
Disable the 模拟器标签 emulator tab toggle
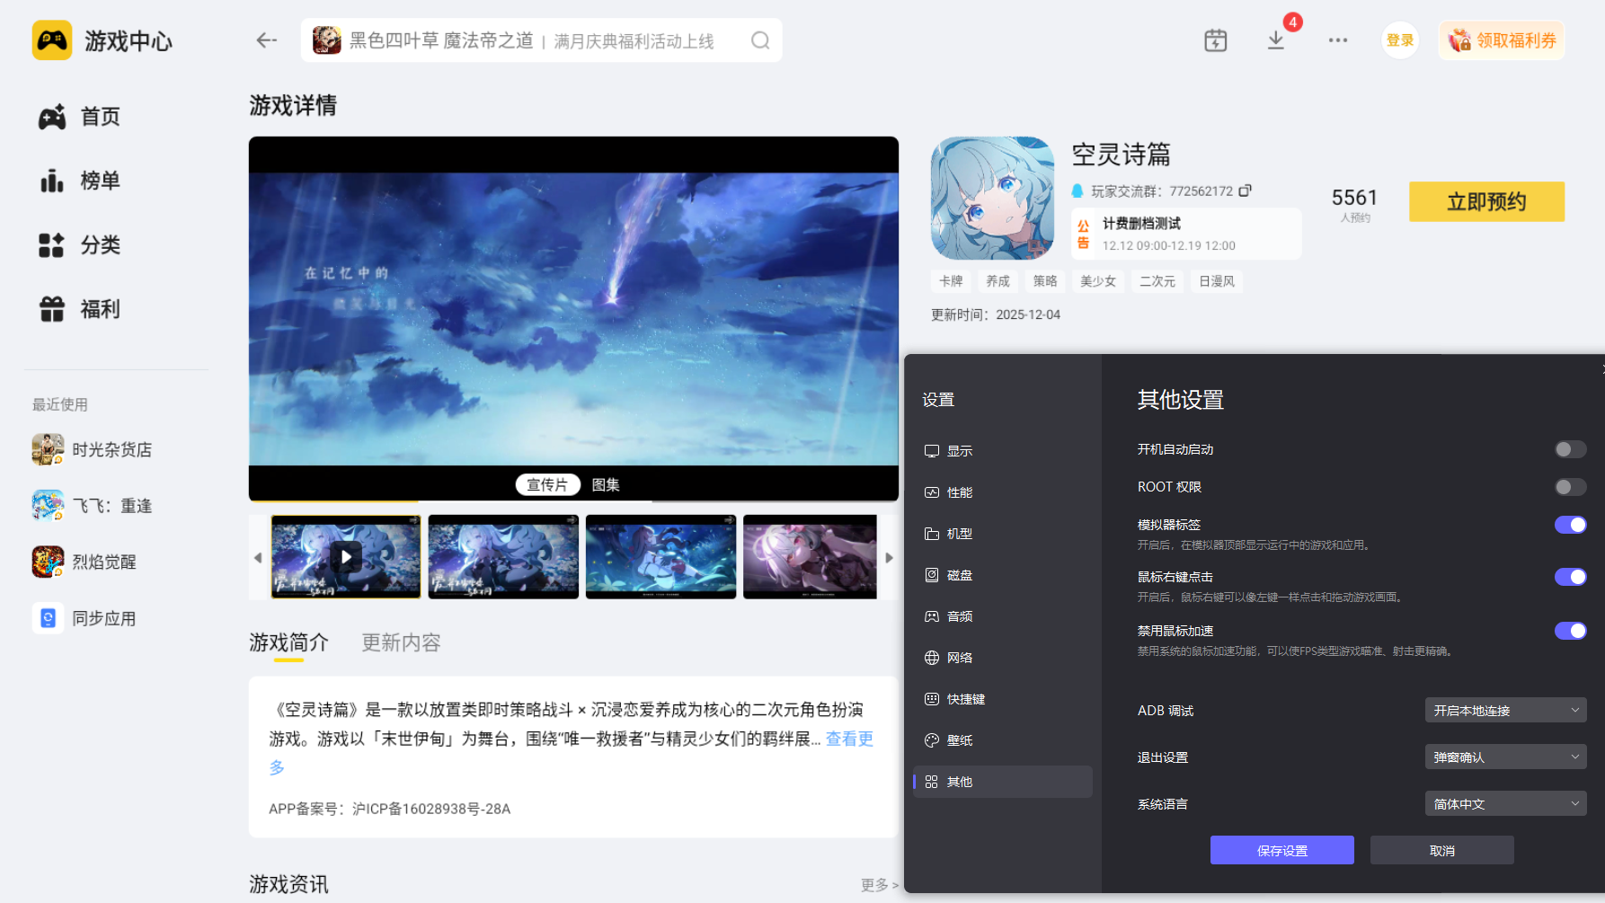pos(1570,525)
